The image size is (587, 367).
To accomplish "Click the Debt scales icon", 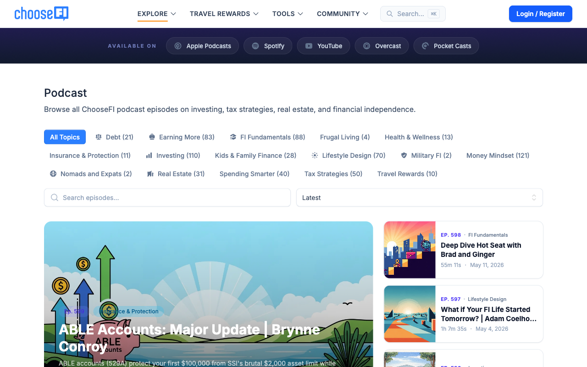I will [x=99, y=137].
